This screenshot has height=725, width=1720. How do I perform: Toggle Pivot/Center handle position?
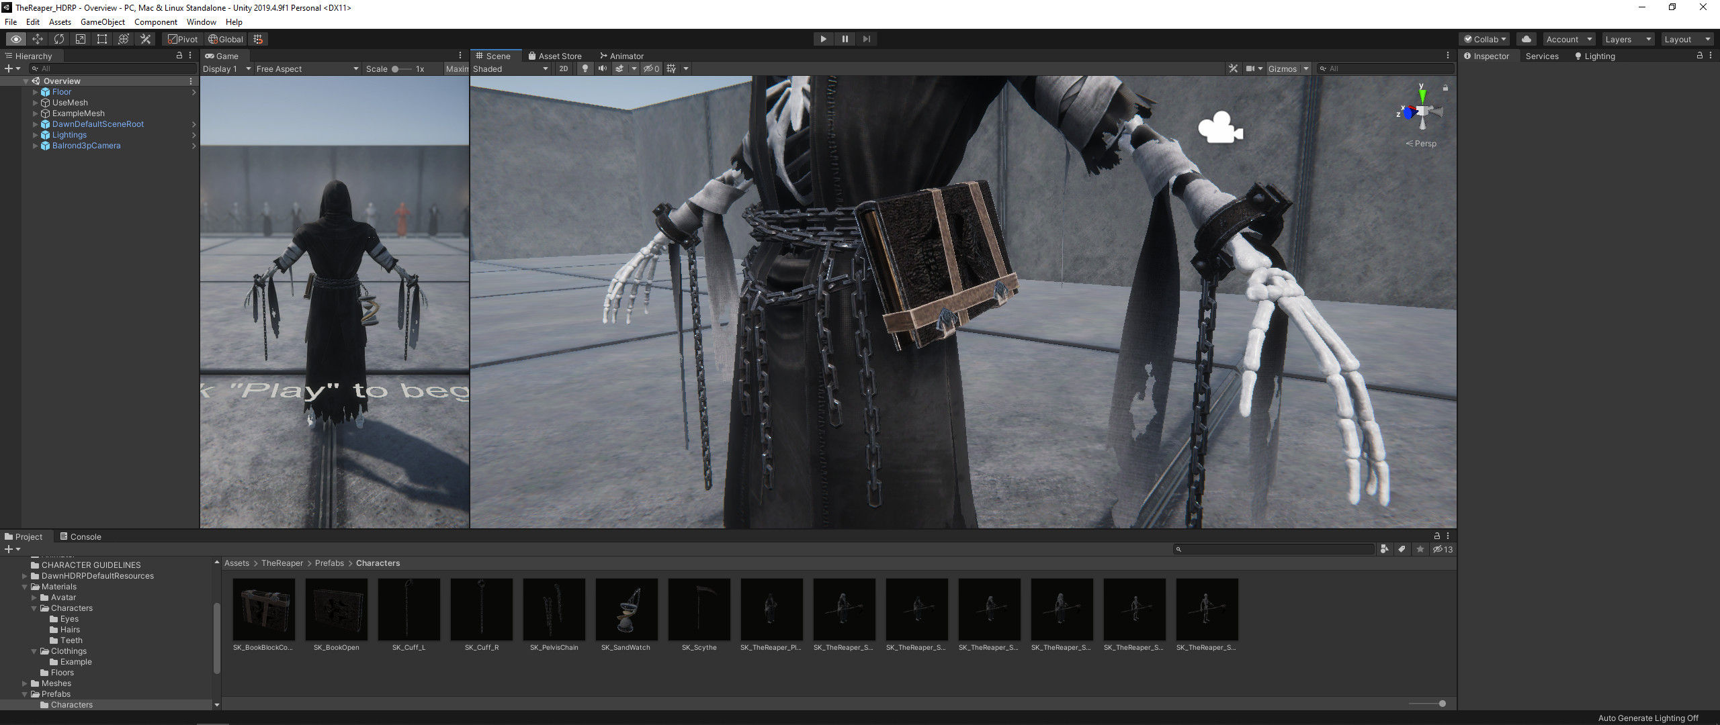click(183, 39)
